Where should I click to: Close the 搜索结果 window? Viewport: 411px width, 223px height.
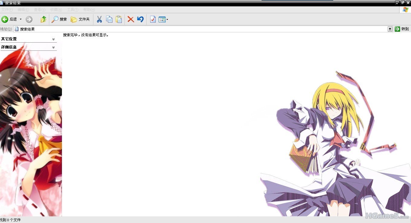(408, 3)
